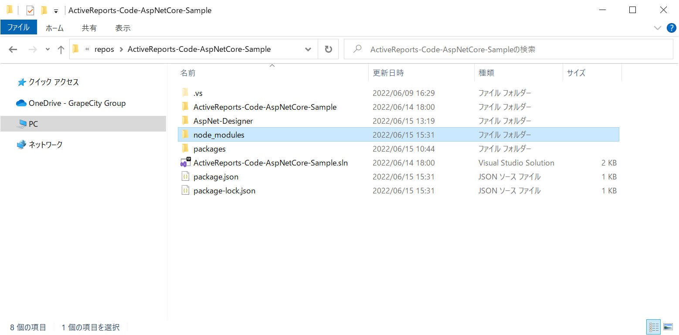
Task: Click the date 2022/06/09 16:29
Action: coord(404,93)
